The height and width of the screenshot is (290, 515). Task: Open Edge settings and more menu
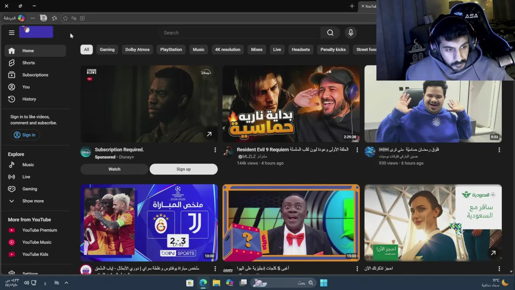pos(33,18)
